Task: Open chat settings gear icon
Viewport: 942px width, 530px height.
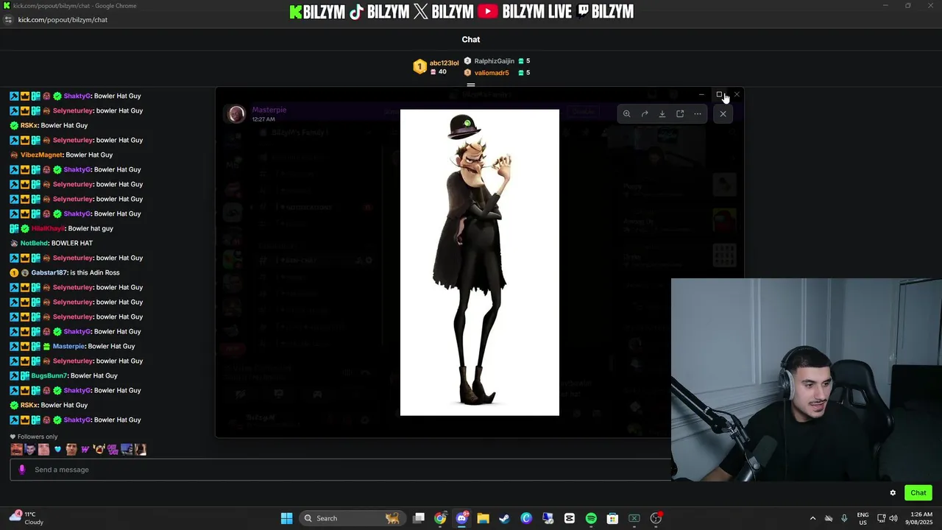Action: (x=893, y=493)
